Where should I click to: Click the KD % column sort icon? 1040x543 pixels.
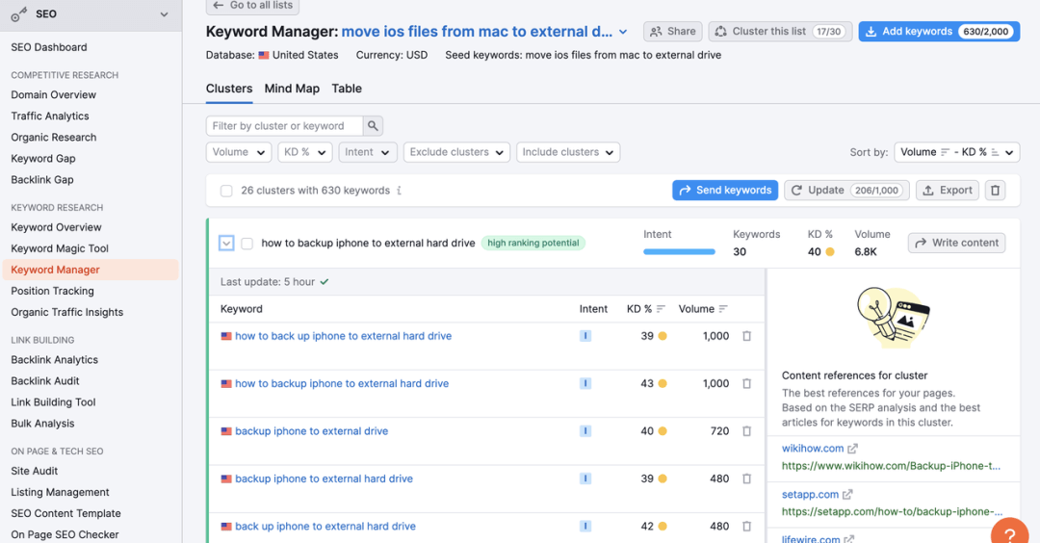(661, 309)
